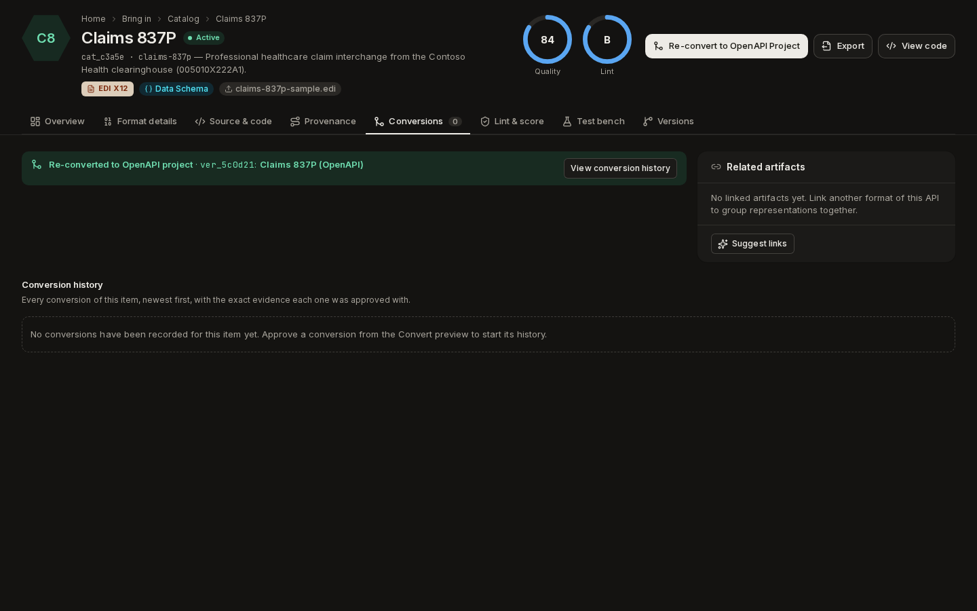
Task: Go to the Provenance tab
Action: [323, 122]
